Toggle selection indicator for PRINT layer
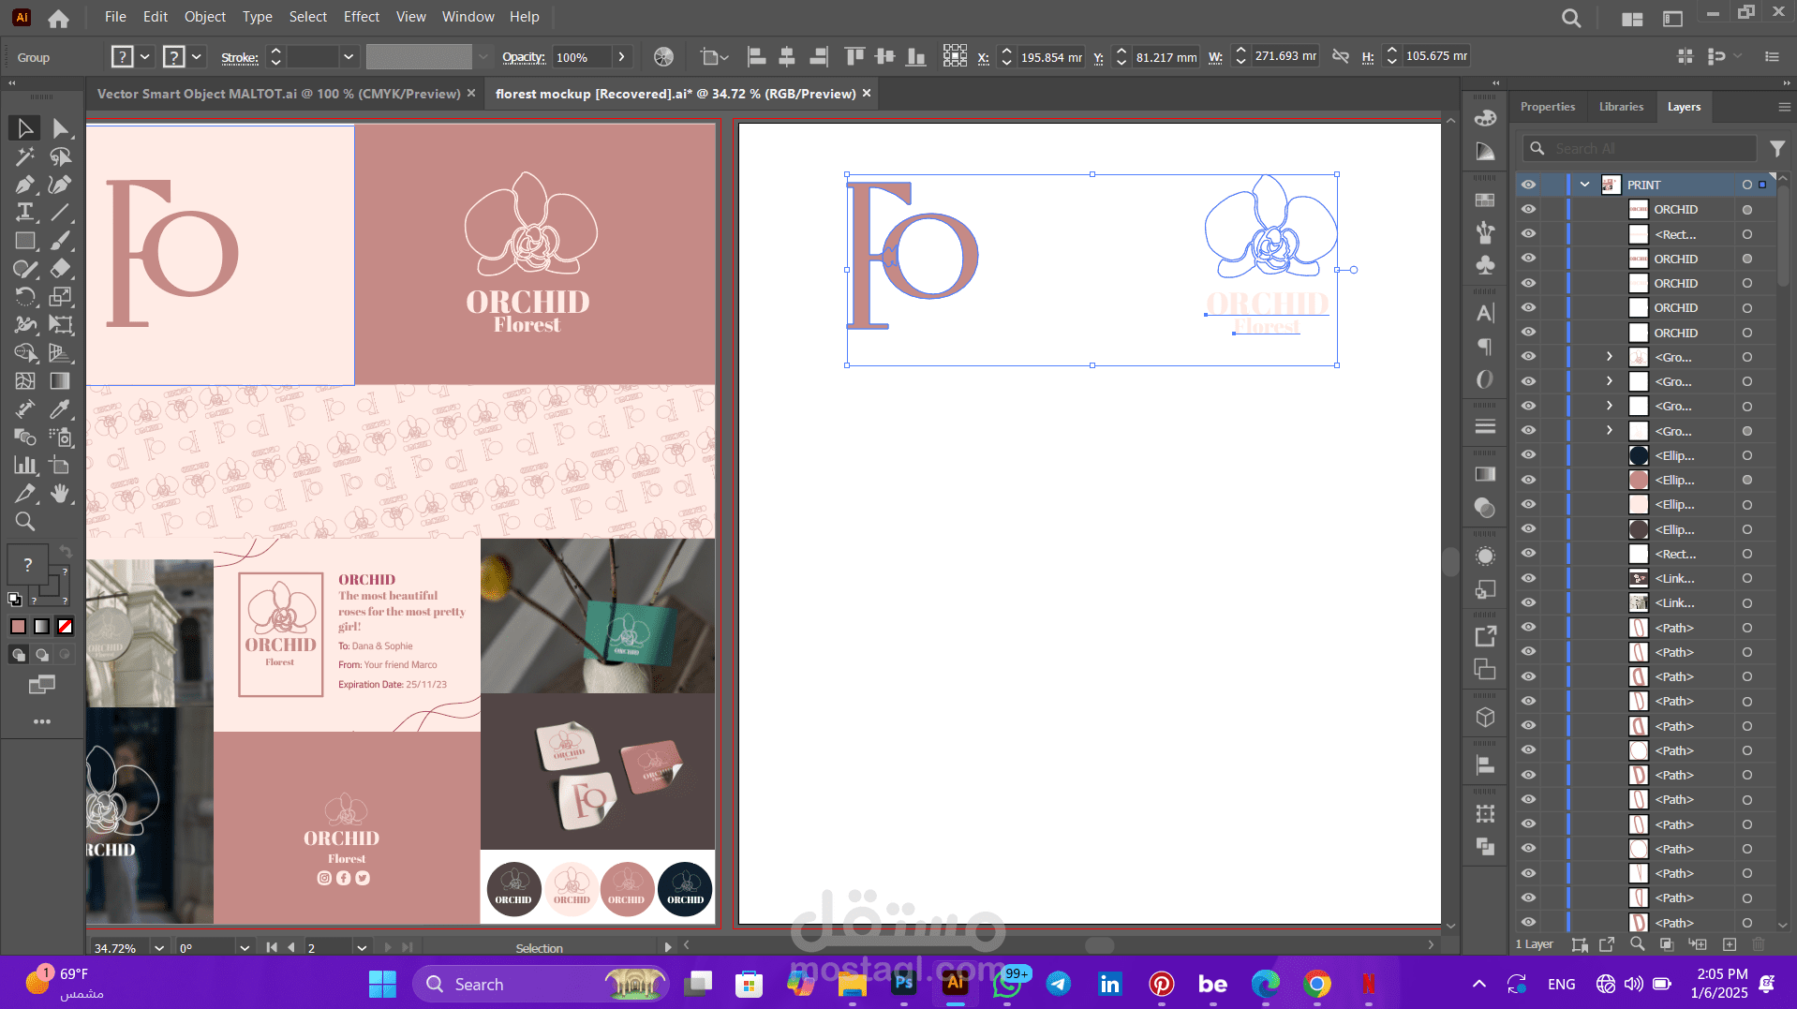 1762,185
